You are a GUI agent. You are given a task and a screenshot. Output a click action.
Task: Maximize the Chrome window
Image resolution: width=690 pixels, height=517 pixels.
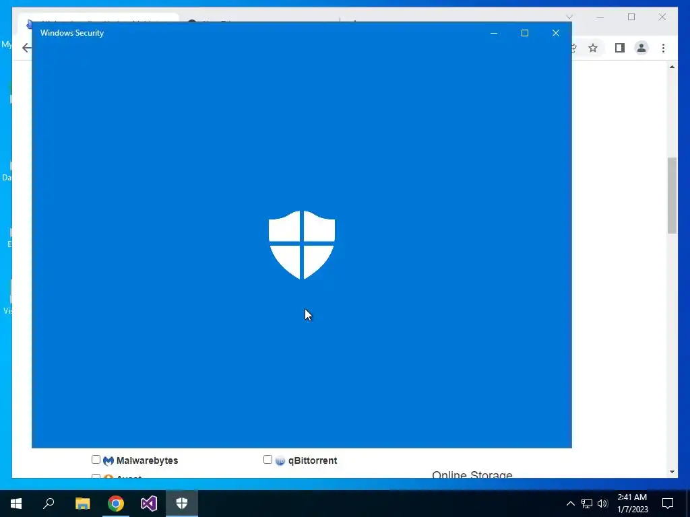(631, 17)
